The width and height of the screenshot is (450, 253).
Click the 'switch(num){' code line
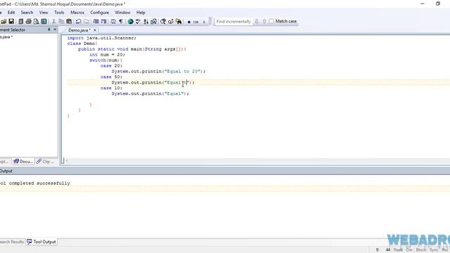[105, 60]
